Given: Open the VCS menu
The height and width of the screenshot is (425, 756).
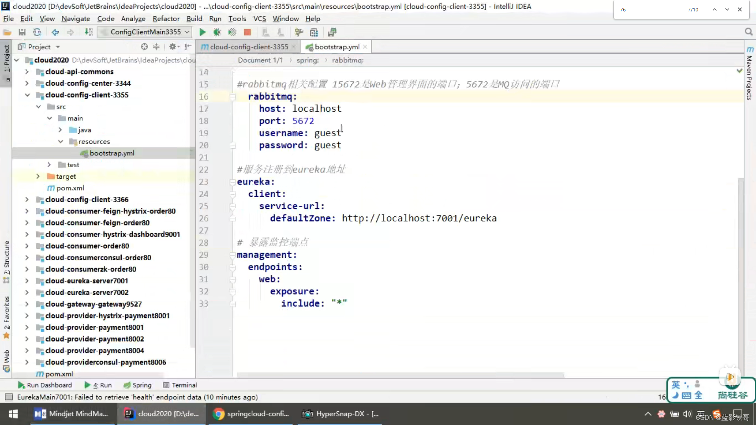Looking at the screenshot, I should coord(259,18).
